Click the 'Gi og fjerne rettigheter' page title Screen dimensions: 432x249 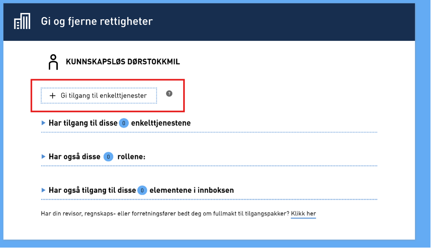(97, 21)
